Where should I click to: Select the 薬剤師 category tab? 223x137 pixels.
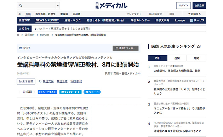[x=76, y=14]
